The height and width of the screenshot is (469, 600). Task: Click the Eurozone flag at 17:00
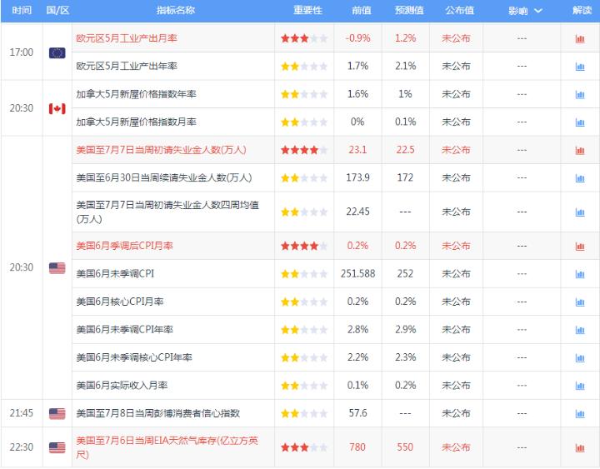pos(57,52)
